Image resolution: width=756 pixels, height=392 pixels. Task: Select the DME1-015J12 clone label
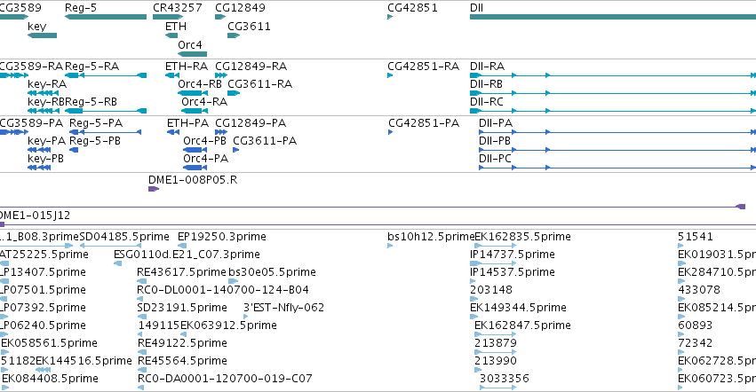35,216
